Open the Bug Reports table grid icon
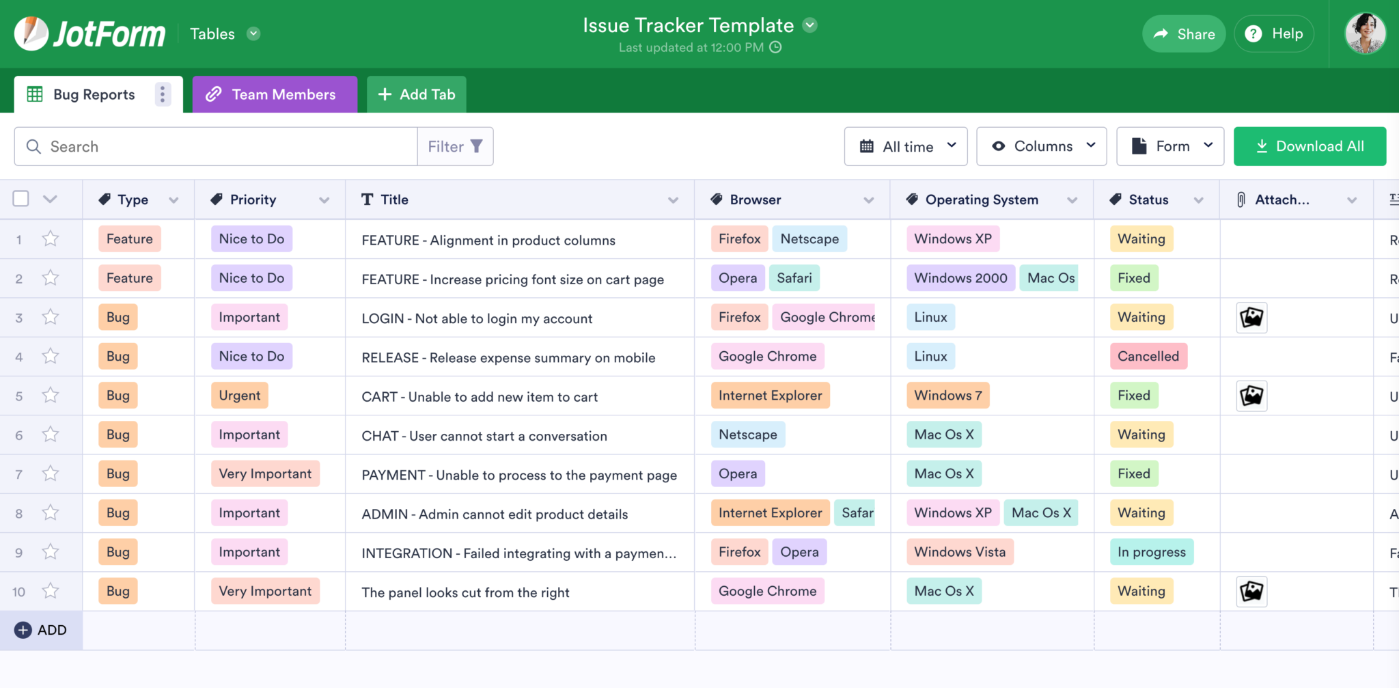1399x688 pixels. click(35, 94)
